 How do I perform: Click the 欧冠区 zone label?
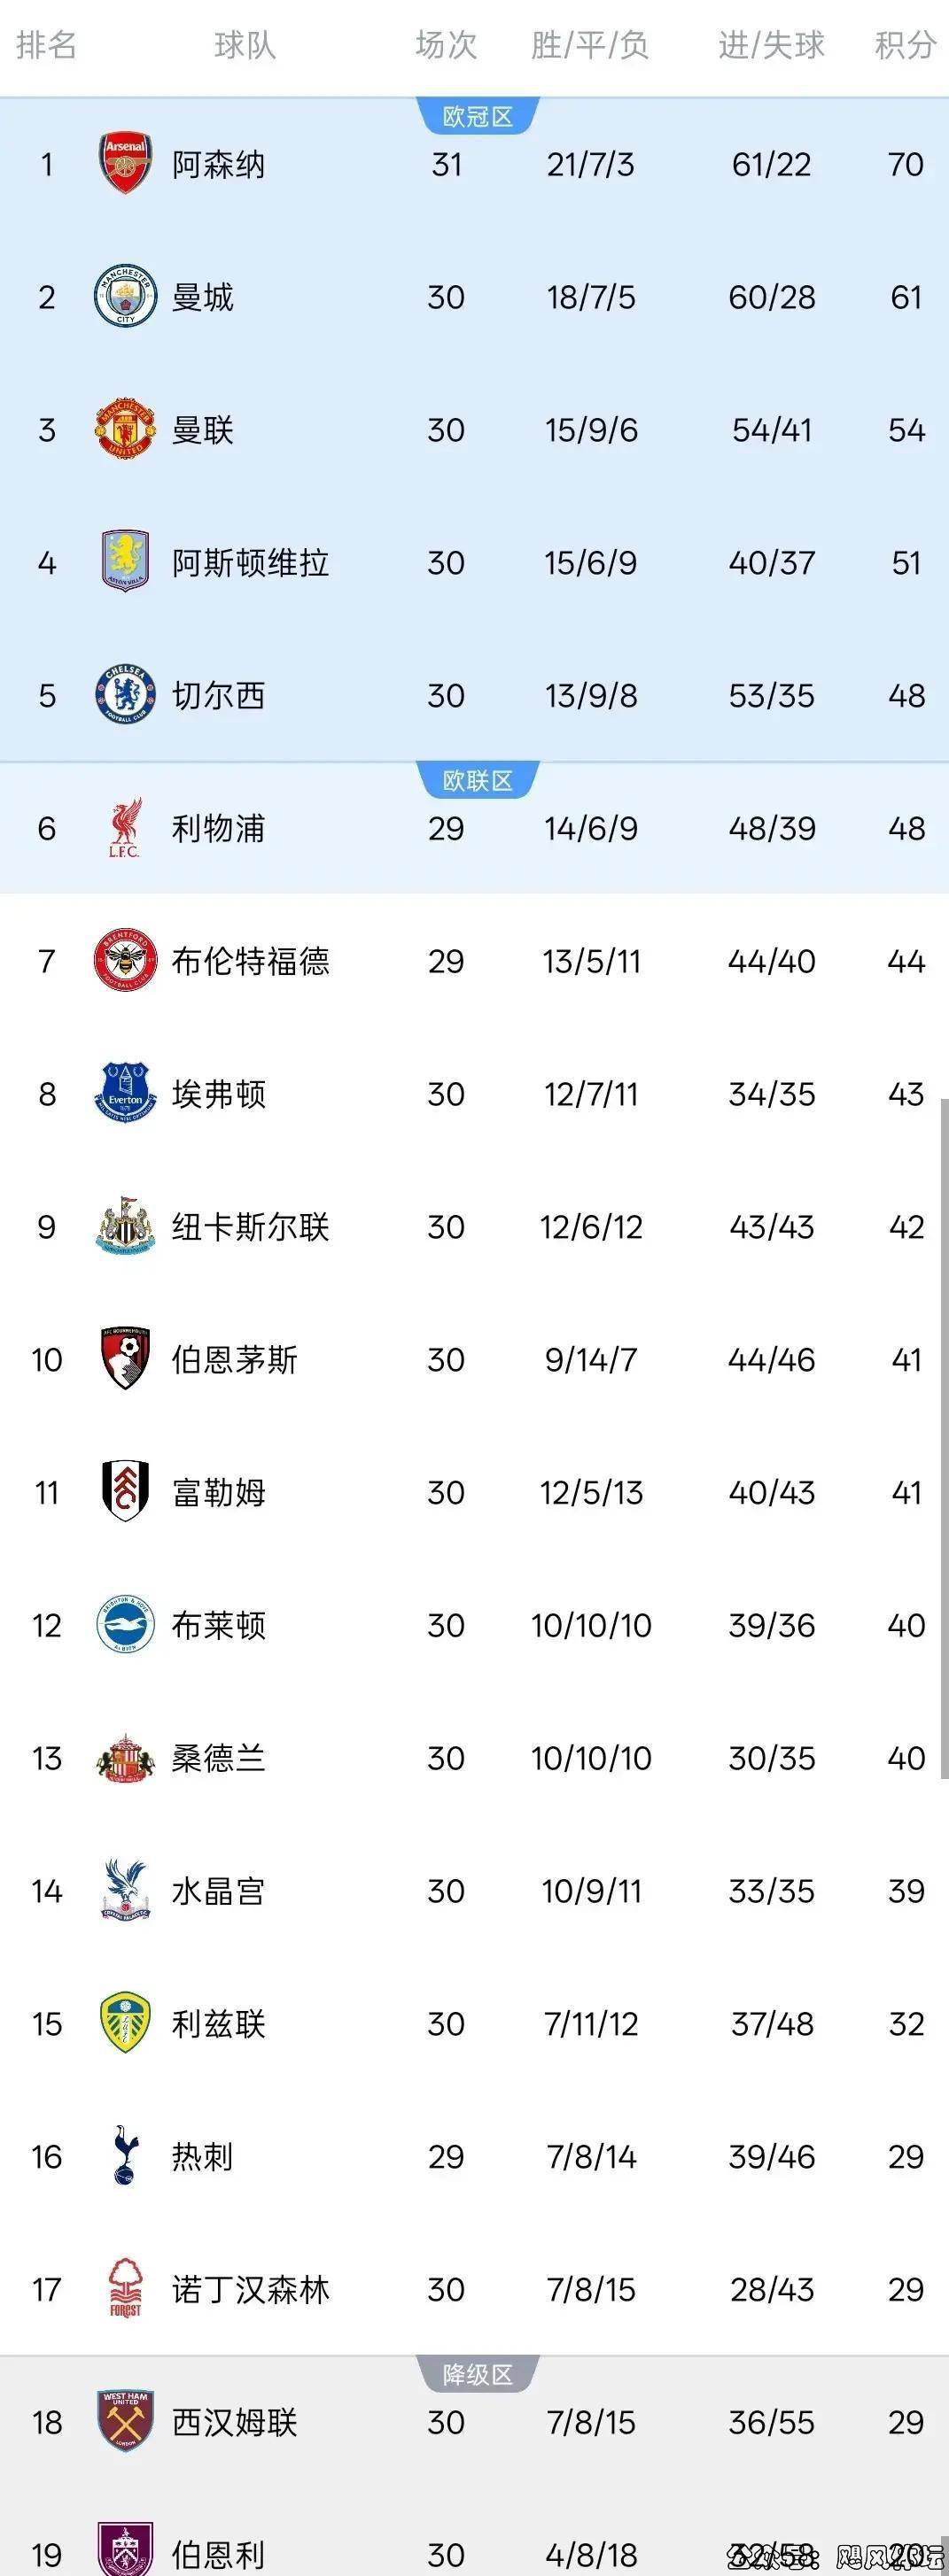(478, 117)
